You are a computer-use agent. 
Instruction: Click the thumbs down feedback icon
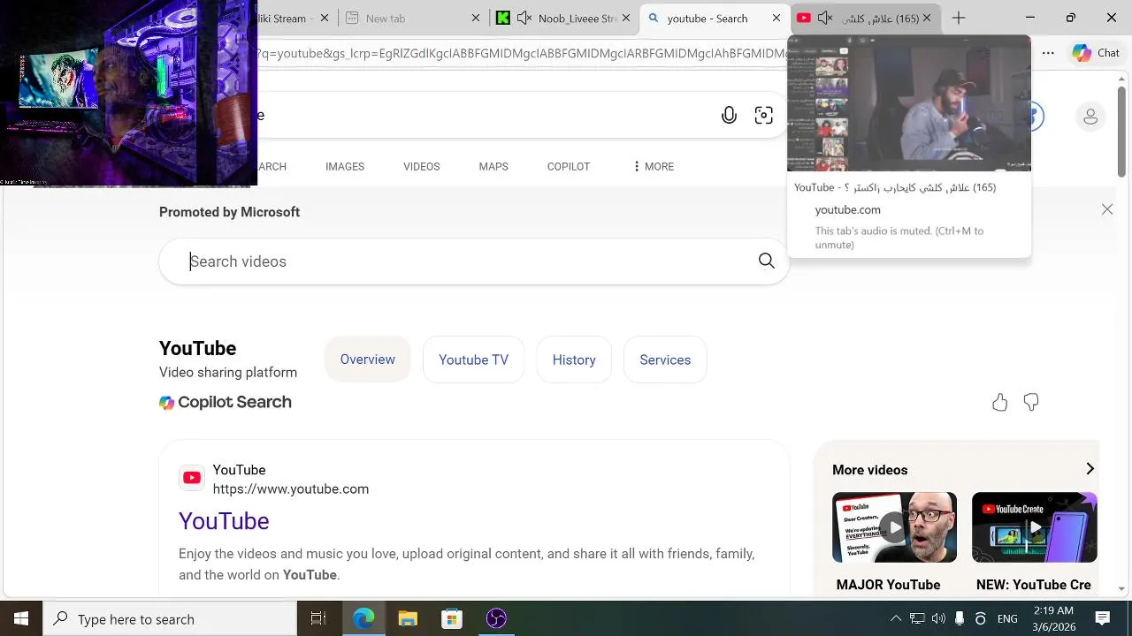[1031, 403]
